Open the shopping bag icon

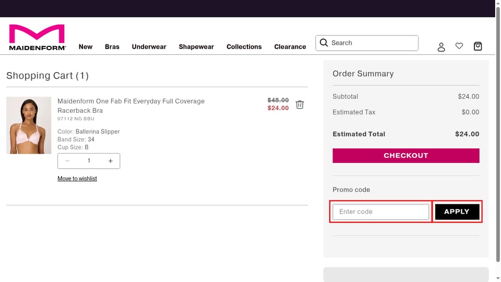click(x=478, y=46)
